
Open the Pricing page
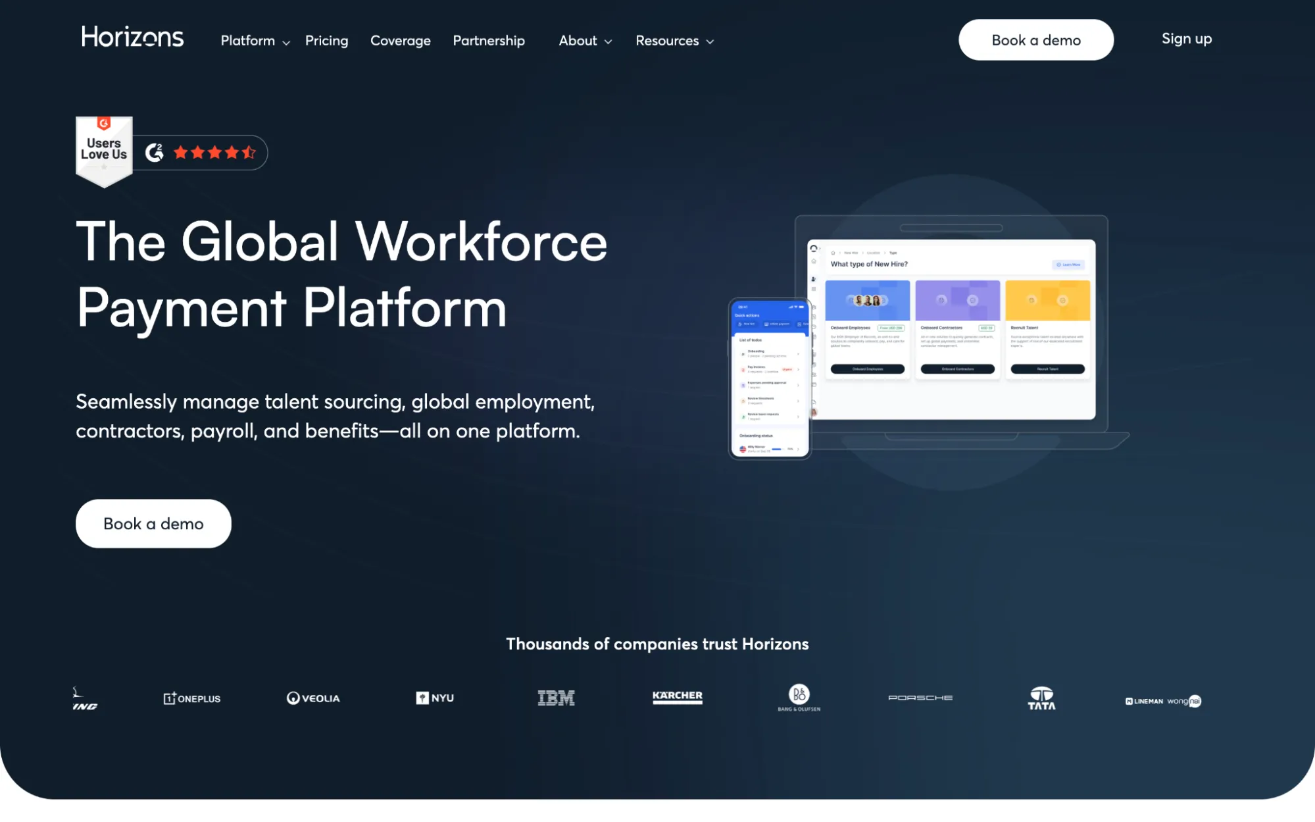pyautogui.click(x=326, y=41)
